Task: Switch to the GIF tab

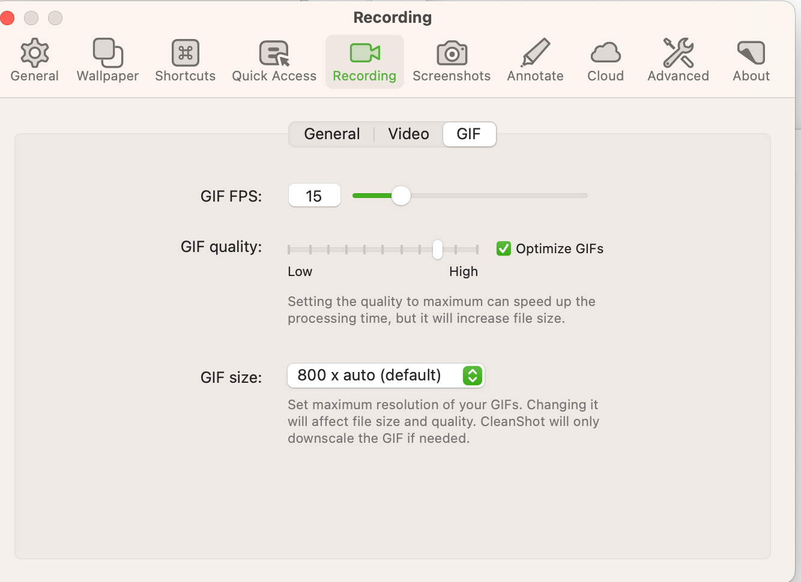Action: click(x=469, y=134)
